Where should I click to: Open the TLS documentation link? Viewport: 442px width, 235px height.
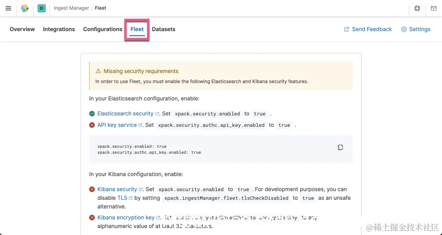click(x=122, y=198)
